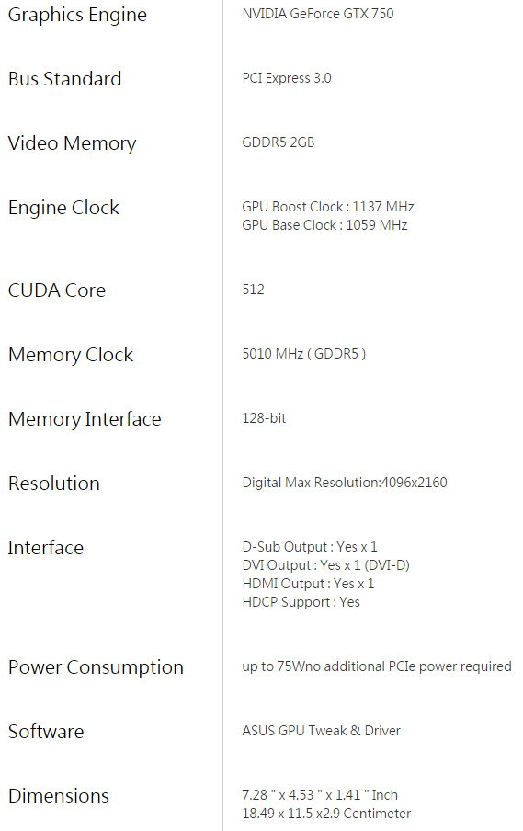Screen dimensions: 523x831
Task: Click the 5010 MHz GDDR5 value
Action: [x=304, y=354]
